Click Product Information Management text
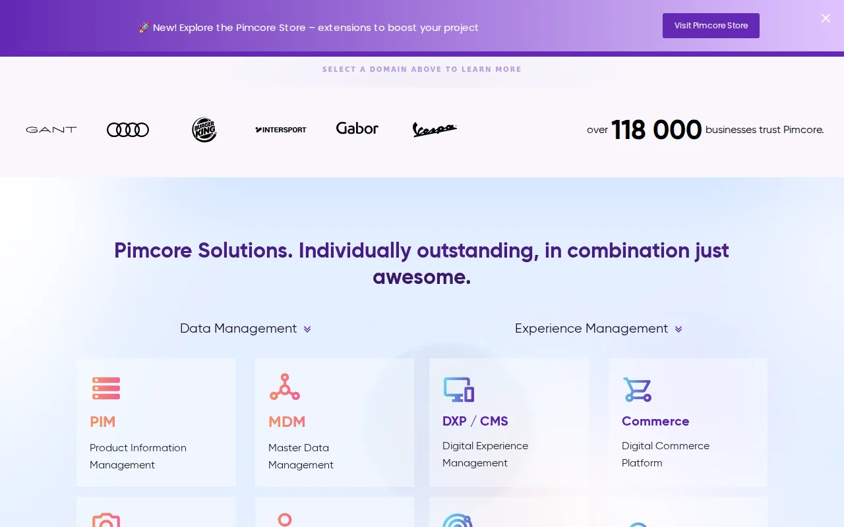This screenshot has width=844, height=527. point(138,457)
